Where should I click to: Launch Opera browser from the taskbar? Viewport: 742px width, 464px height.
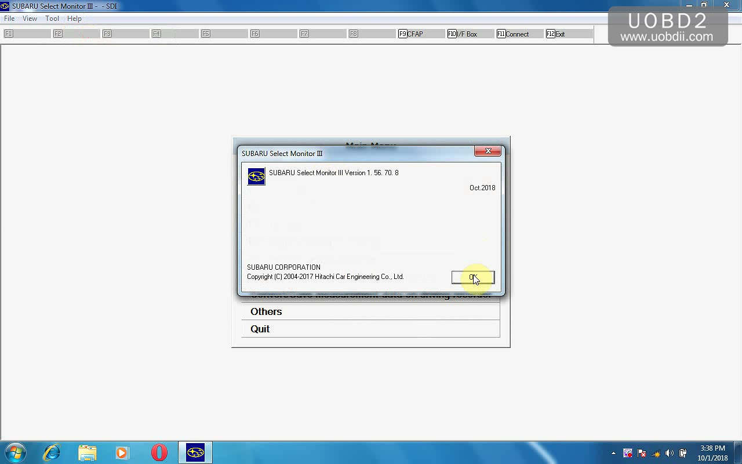coord(159,452)
